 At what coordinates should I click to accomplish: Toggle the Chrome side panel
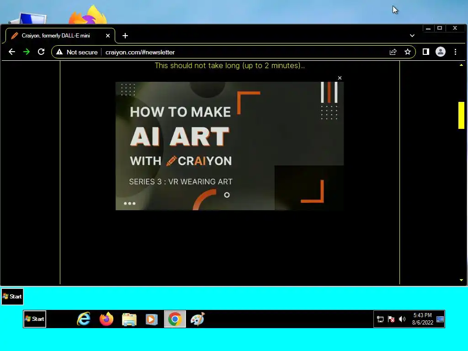tap(426, 52)
